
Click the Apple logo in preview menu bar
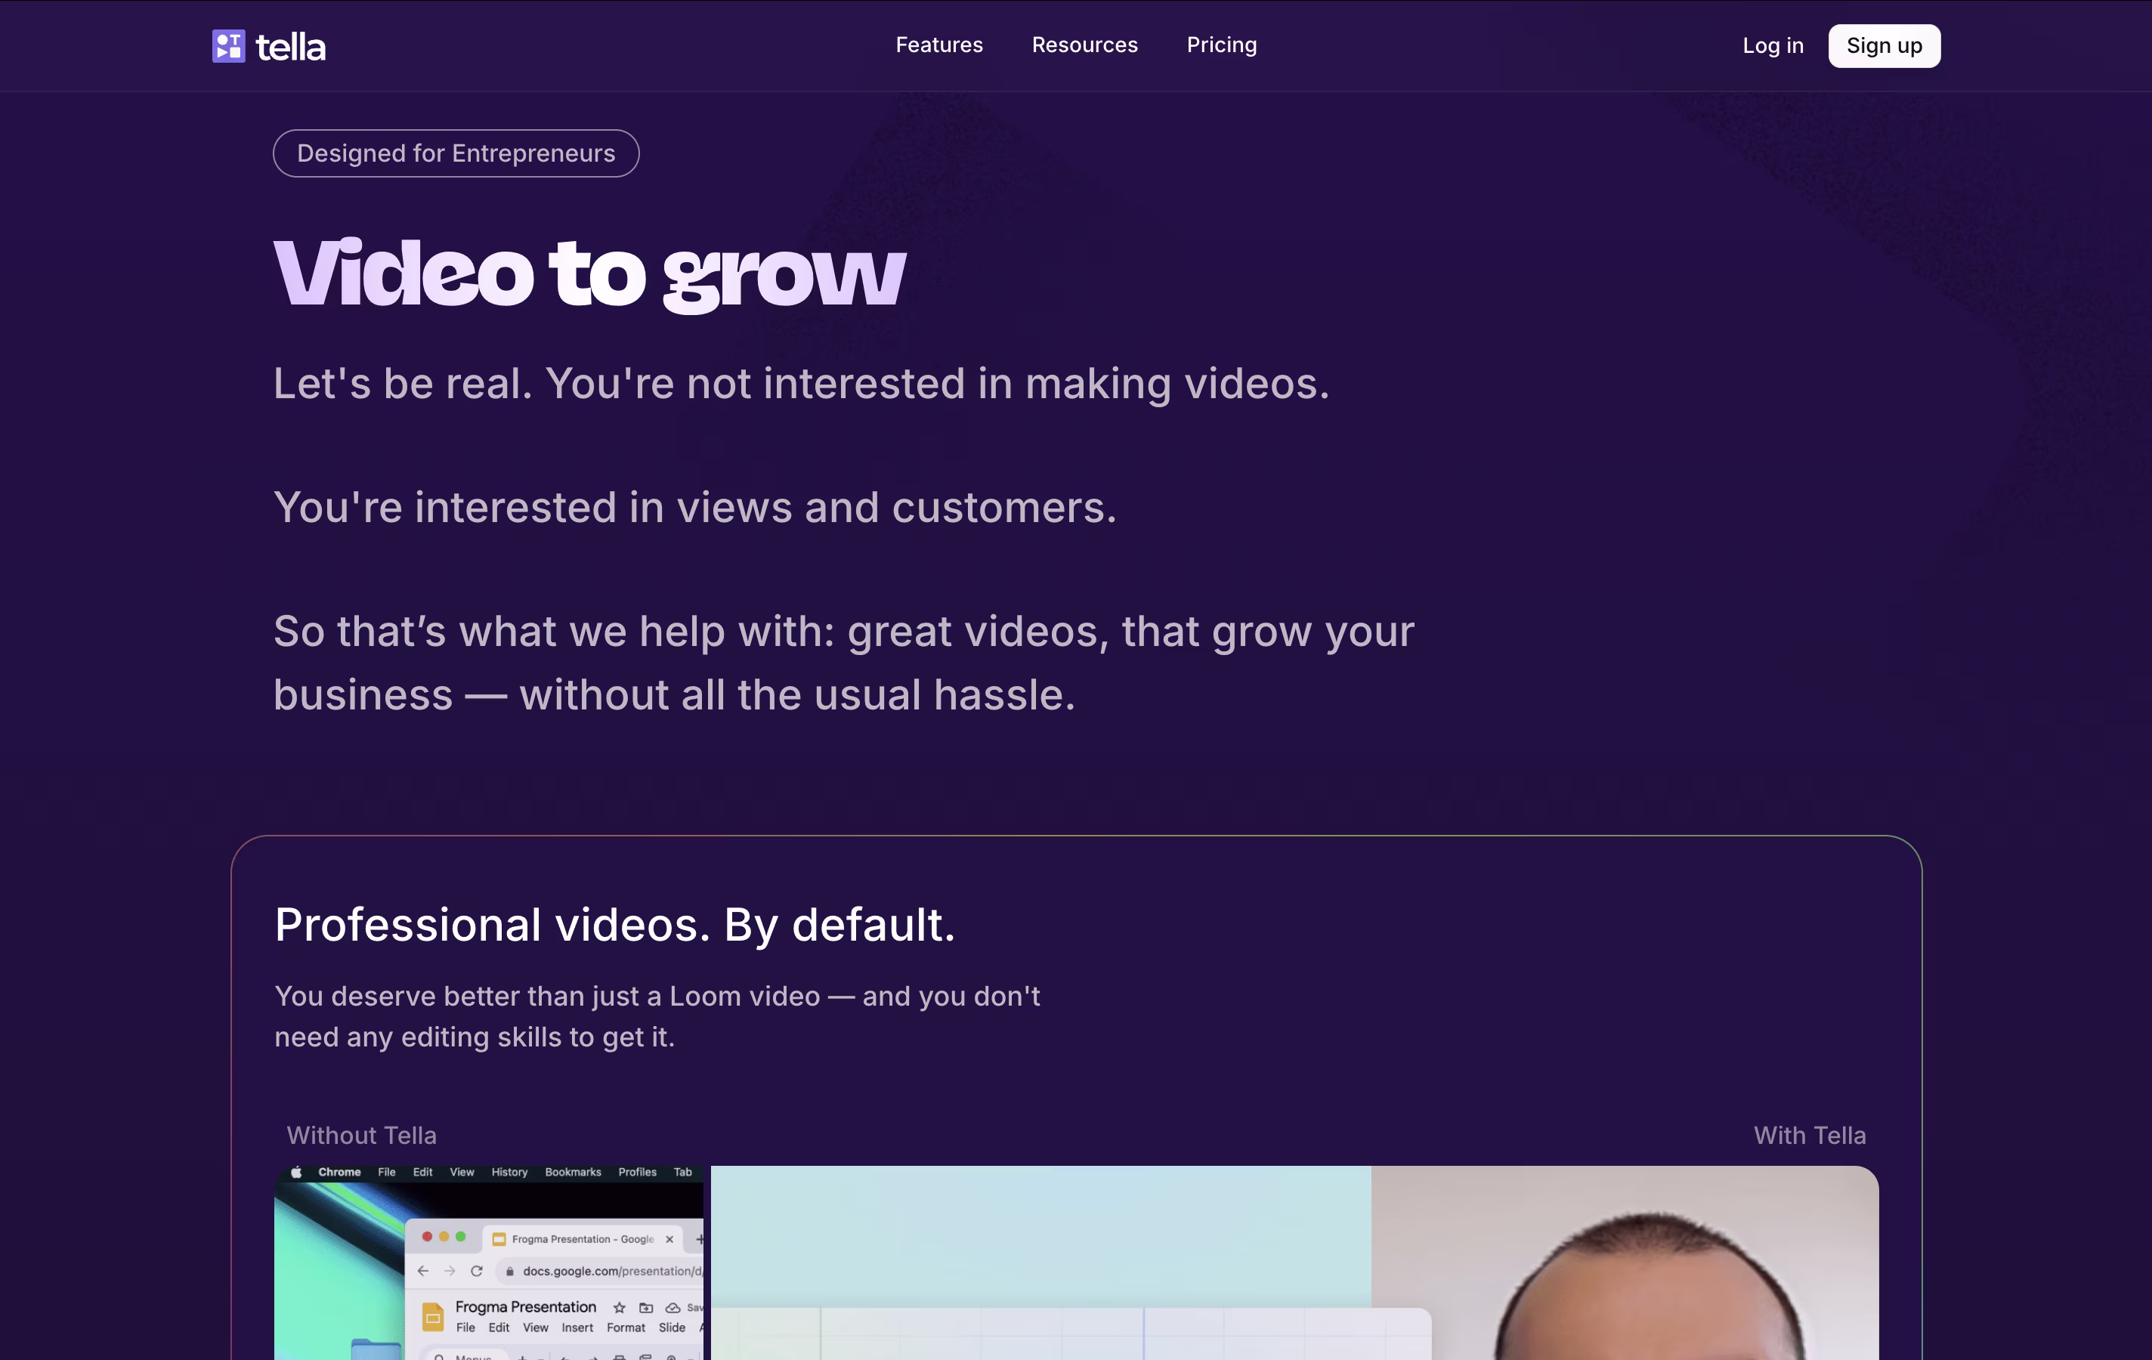tap(295, 1171)
